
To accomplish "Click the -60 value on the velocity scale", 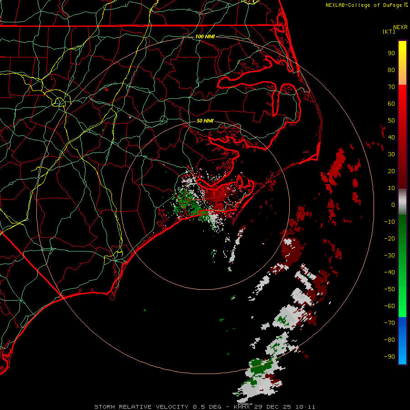I will click(x=389, y=306).
